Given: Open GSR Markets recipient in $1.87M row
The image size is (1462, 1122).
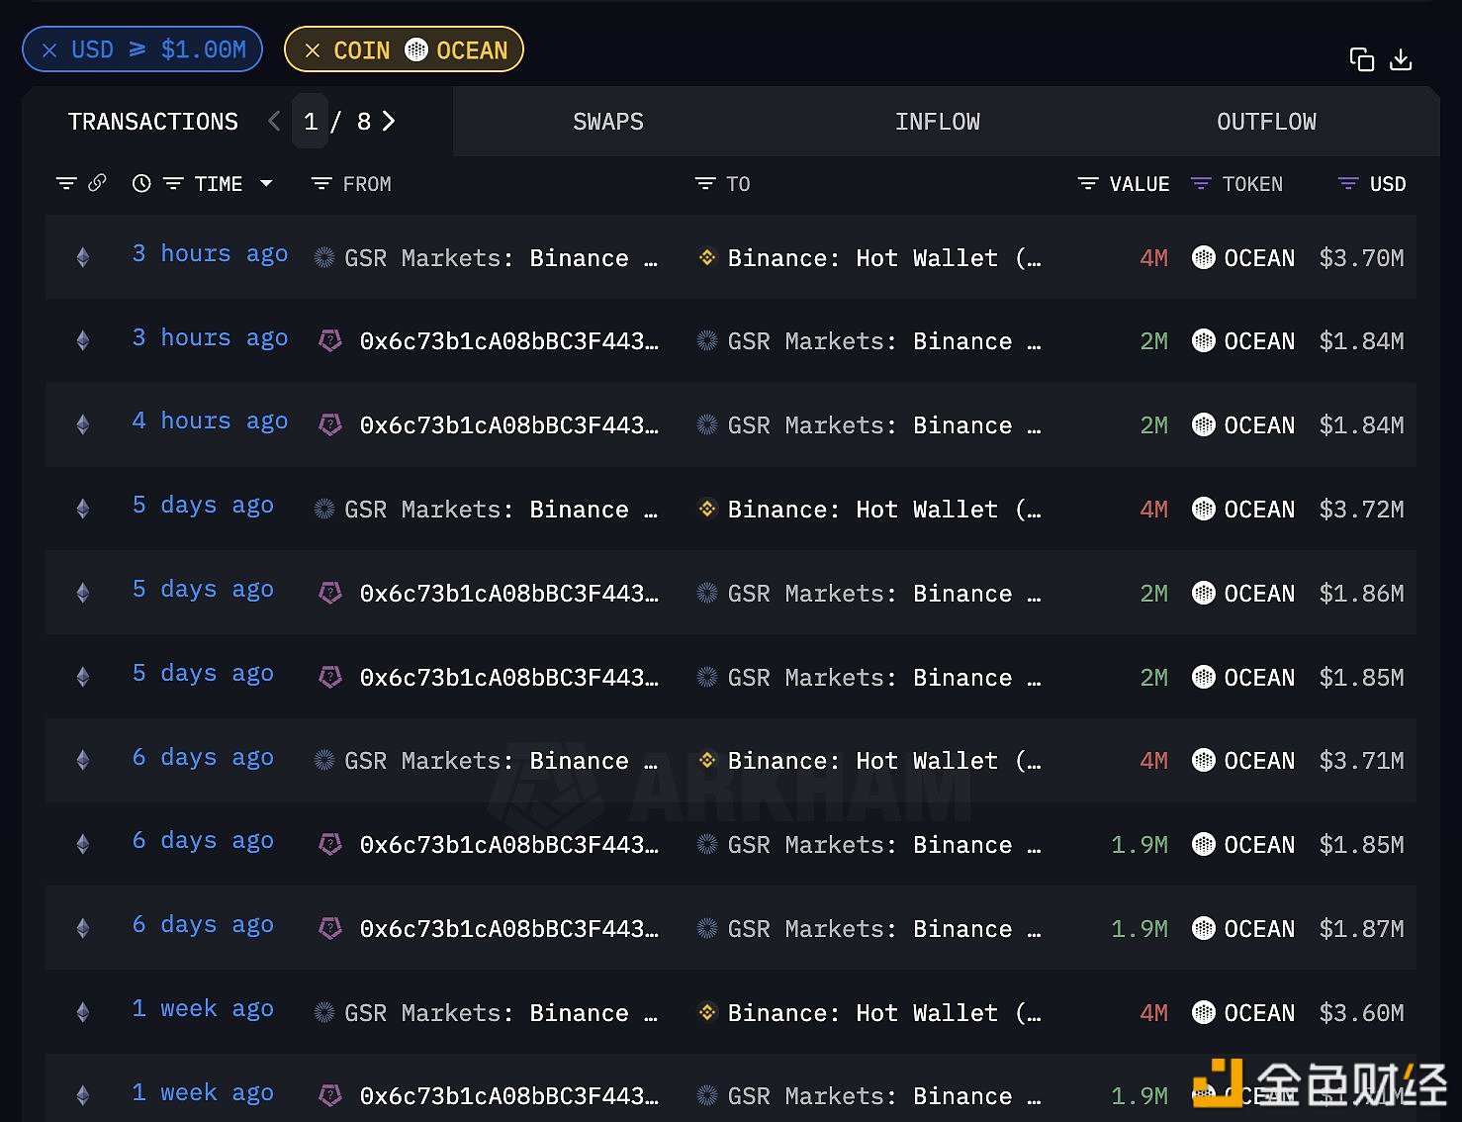Looking at the screenshot, I should tap(884, 929).
